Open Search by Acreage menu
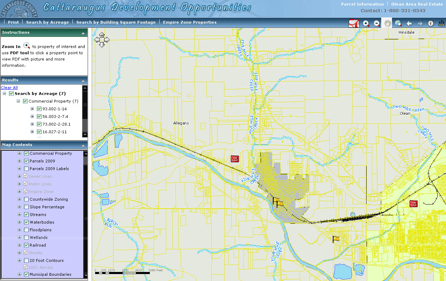This screenshot has width=446, height=281. [47, 22]
